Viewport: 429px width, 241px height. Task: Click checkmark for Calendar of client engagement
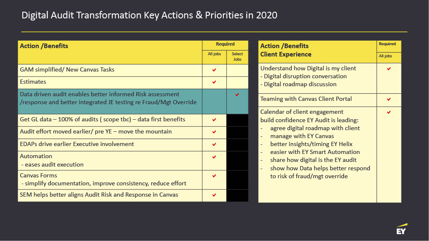pyautogui.click(x=389, y=112)
